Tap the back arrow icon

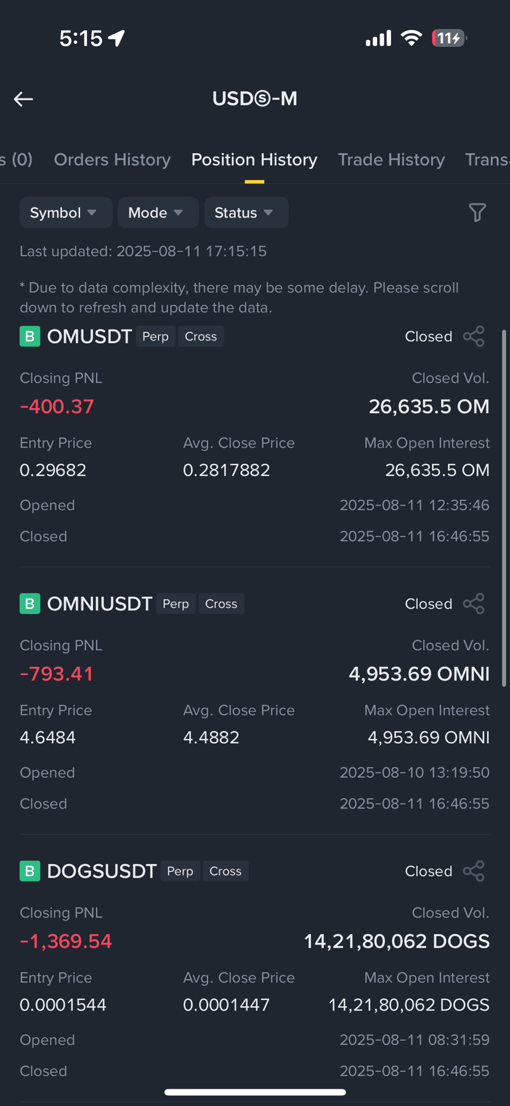coord(23,99)
